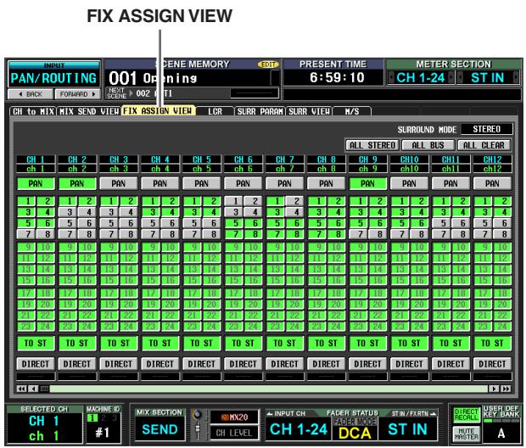Screen dimensions: 526x448
Task: Click the single left scroll arrow
Action: pyautogui.click(x=33, y=389)
